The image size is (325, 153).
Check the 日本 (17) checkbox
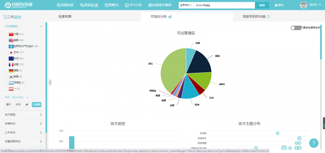coord(6,52)
